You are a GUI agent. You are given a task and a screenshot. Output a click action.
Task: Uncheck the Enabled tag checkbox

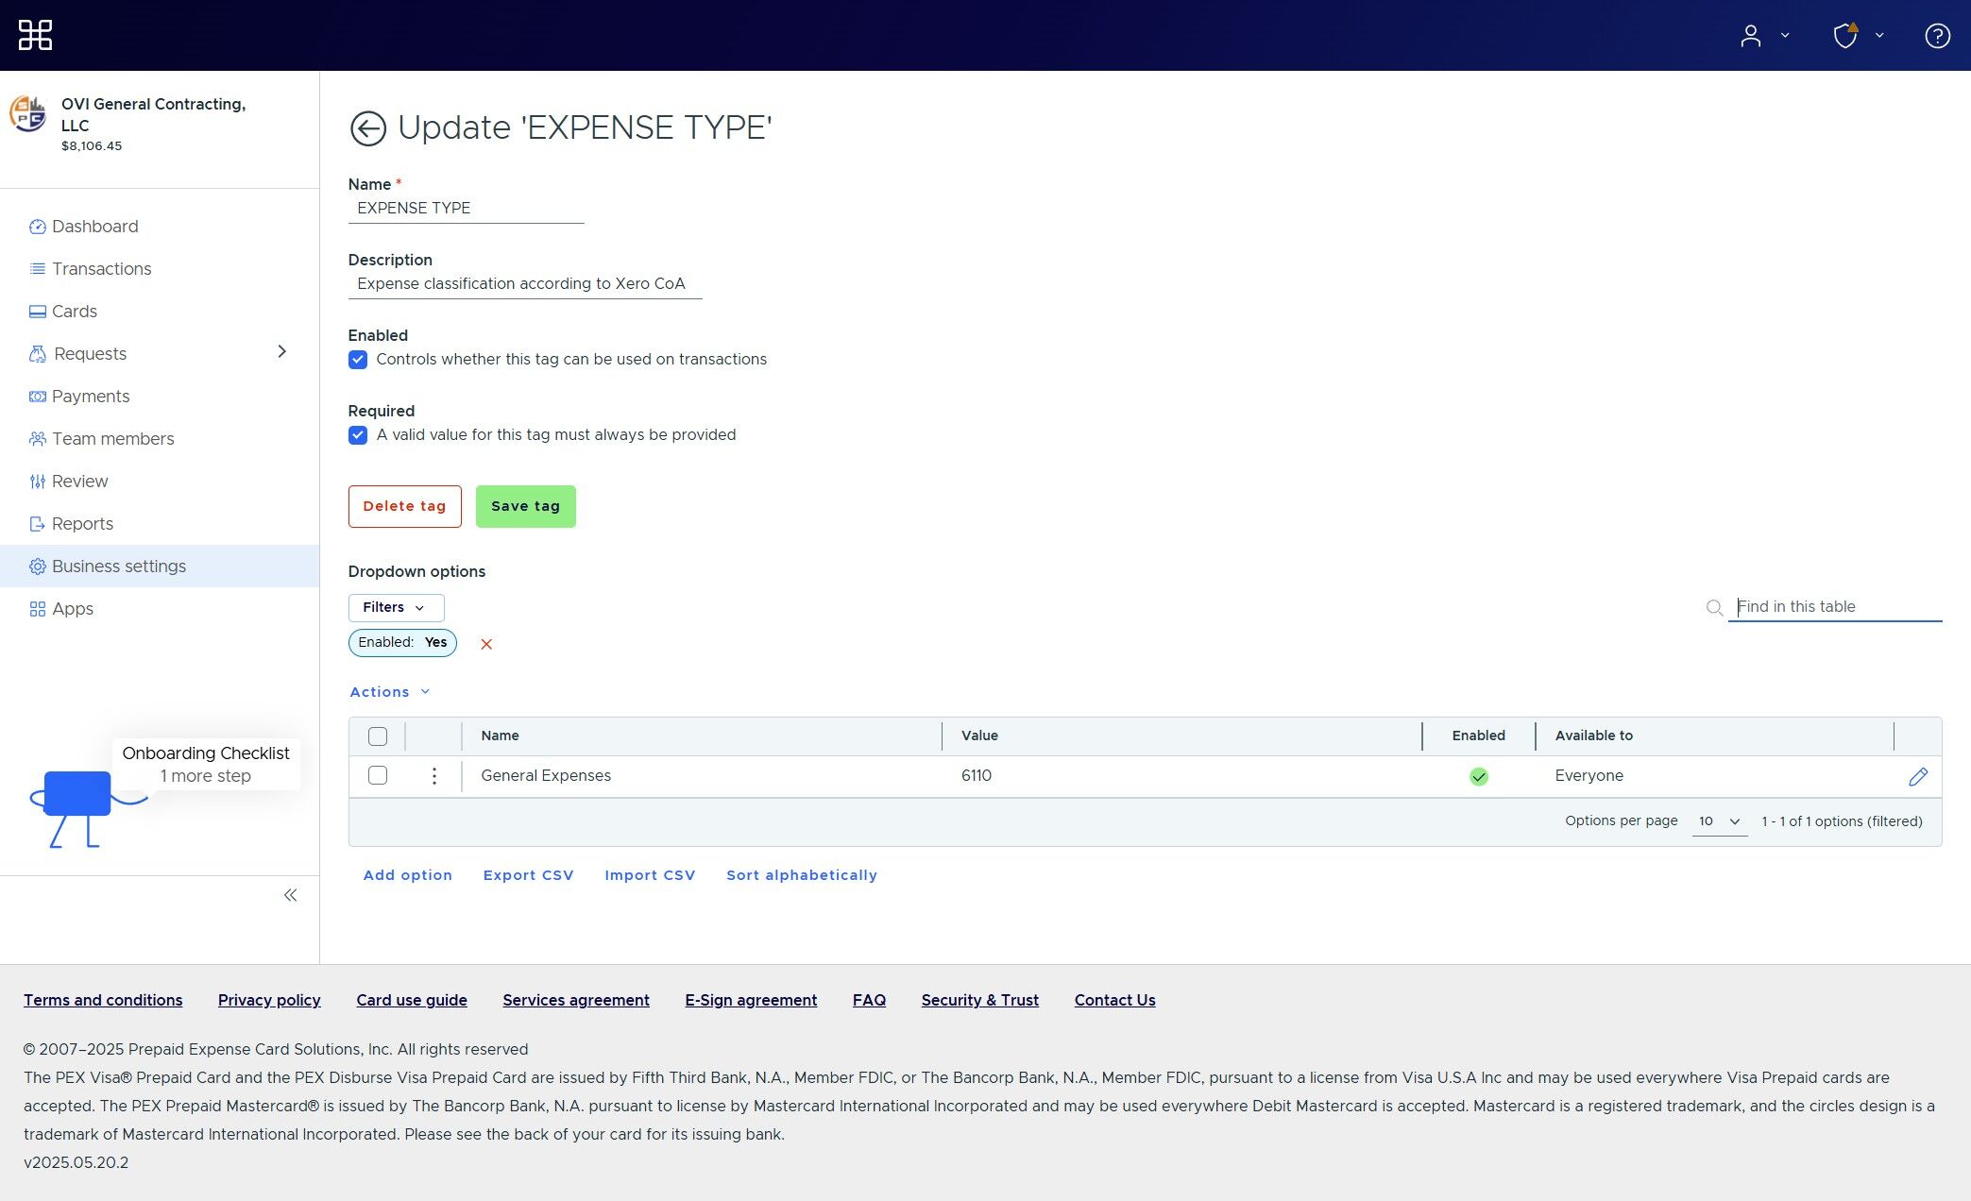[x=358, y=360]
